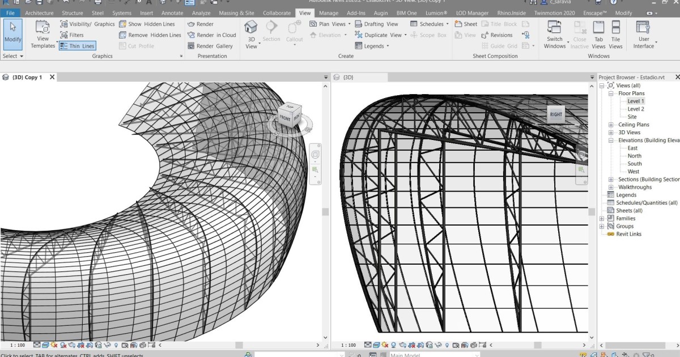Image resolution: width=680 pixels, height=357 pixels.
Task: Select the 3D View tool
Action: [x=251, y=34]
